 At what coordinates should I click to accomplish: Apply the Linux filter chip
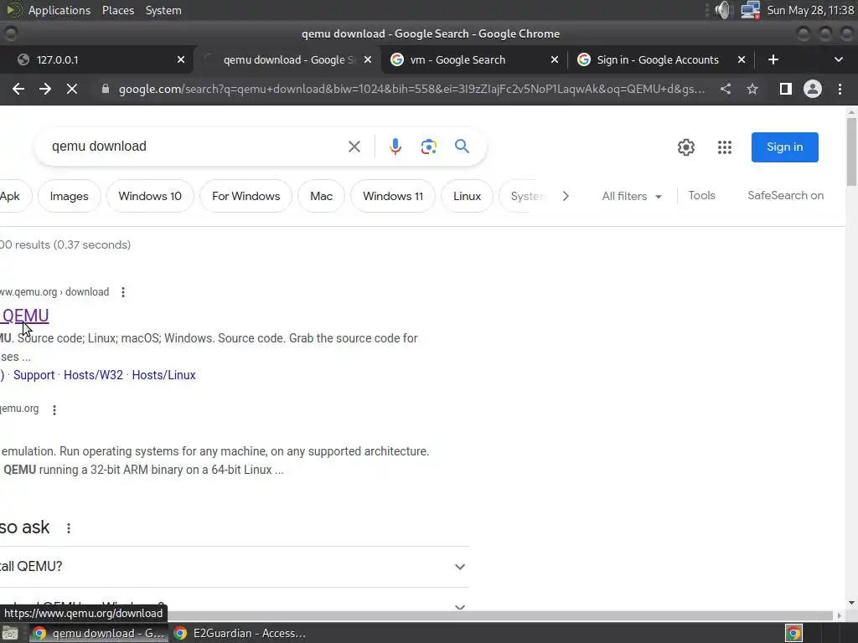467,196
